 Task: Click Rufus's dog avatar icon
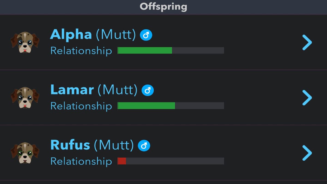click(x=25, y=153)
